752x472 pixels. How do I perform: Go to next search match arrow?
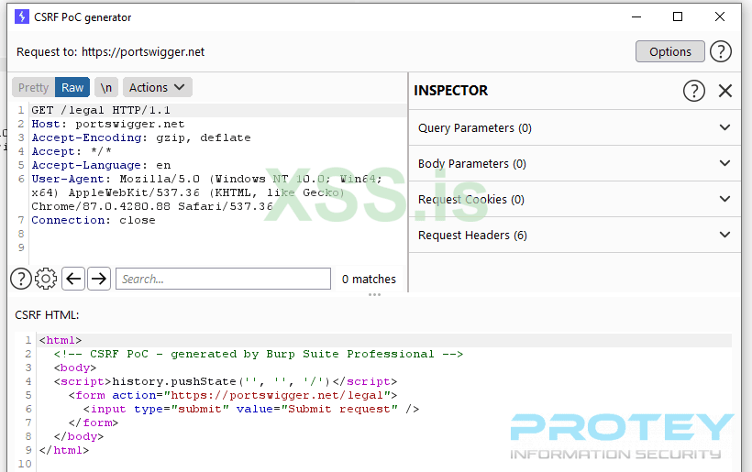(99, 279)
